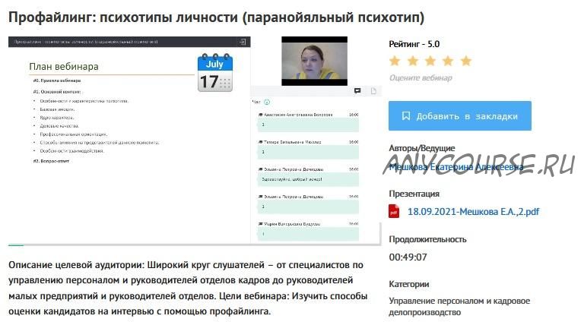Rate the webinar with first star

pyautogui.click(x=395, y=61)
